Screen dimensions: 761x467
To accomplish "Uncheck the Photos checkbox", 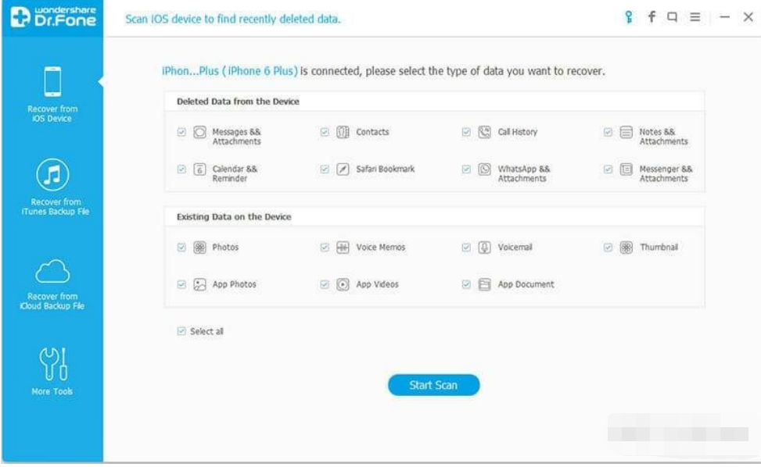I will tap(181, 247).
